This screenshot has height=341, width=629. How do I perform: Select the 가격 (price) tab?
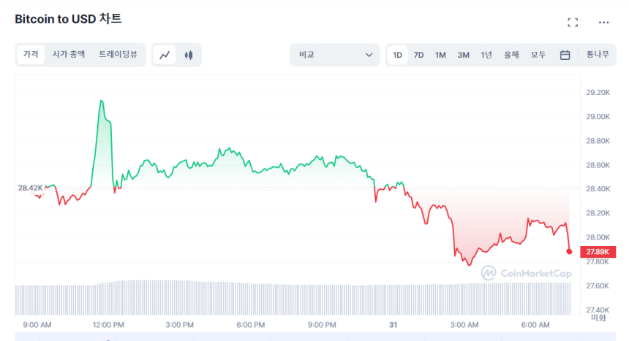click(31, 55)
